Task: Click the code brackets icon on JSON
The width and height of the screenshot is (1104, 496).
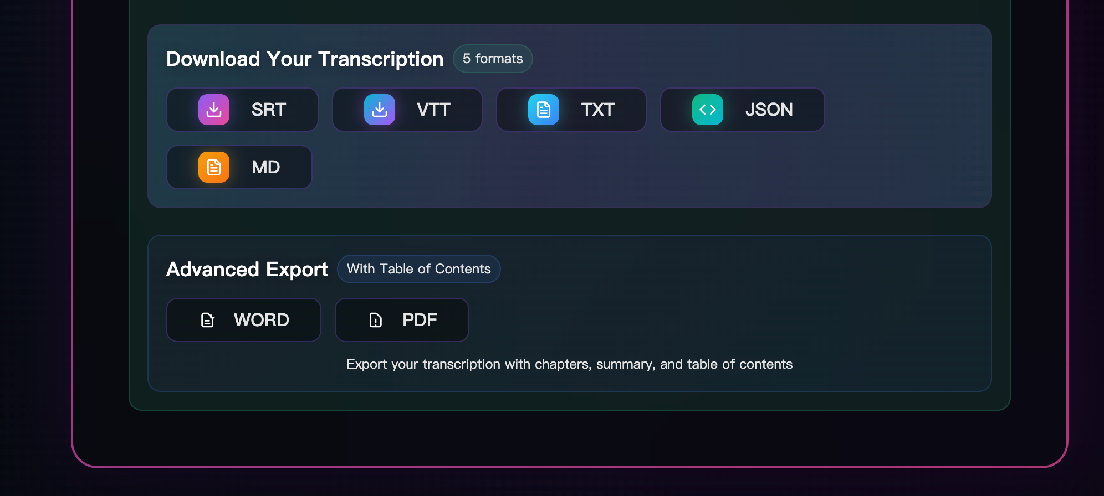Action: tap(708, 109)
